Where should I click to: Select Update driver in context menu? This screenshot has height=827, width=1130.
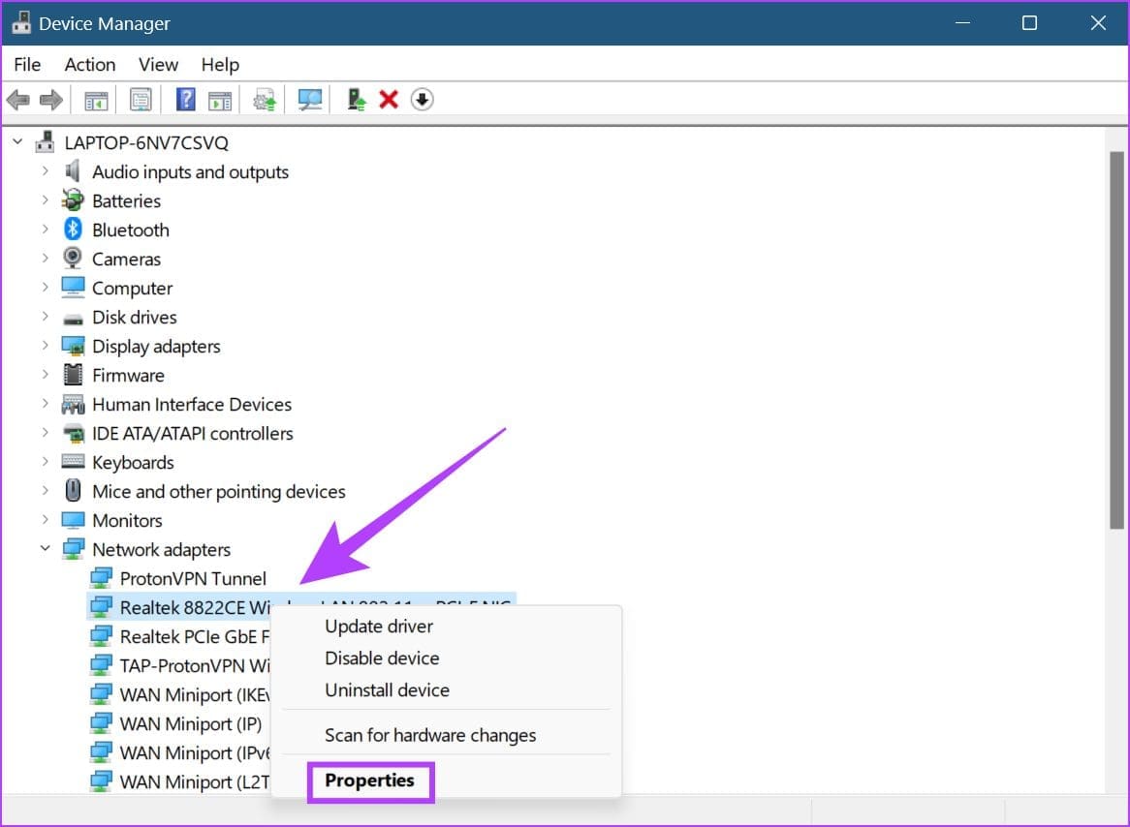coord(379,627)
